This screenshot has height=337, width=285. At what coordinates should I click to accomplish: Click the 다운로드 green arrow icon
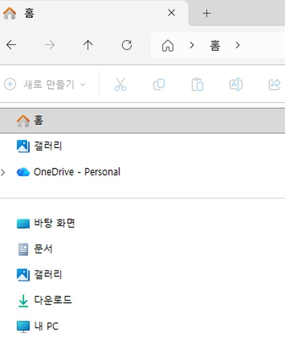click(23, 301)
